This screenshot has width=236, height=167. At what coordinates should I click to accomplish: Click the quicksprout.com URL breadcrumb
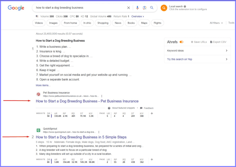point(69,132)
